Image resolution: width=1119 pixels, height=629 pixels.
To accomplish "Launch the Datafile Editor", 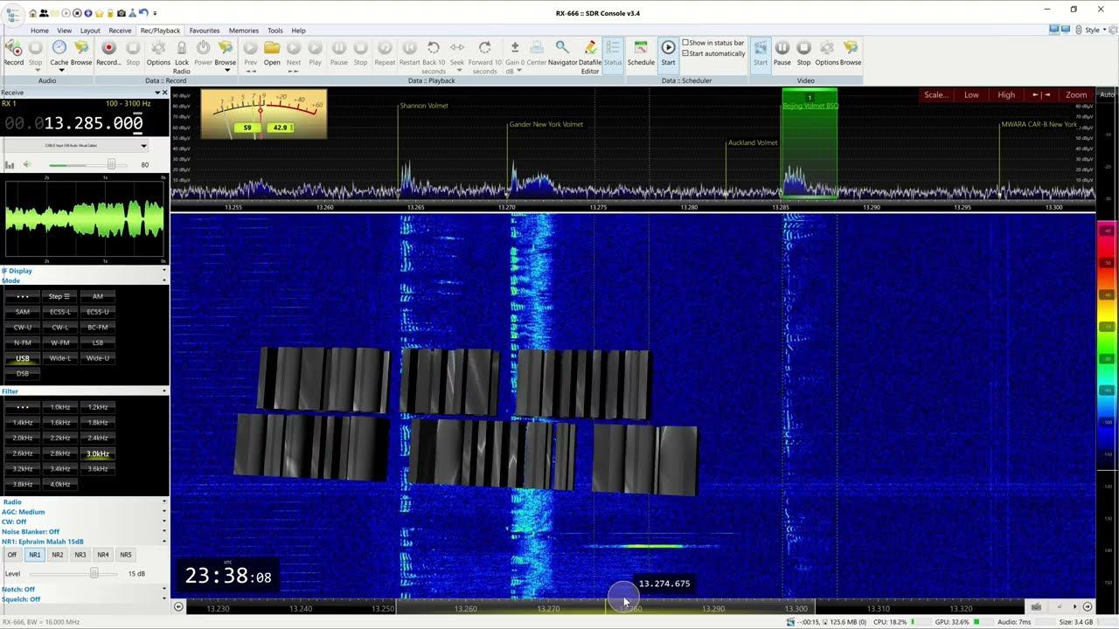I will 590,57.
